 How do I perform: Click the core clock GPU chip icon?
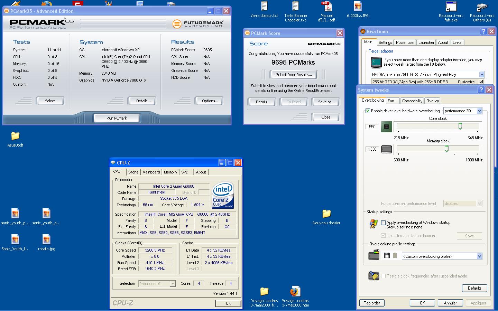pos(386,126)
